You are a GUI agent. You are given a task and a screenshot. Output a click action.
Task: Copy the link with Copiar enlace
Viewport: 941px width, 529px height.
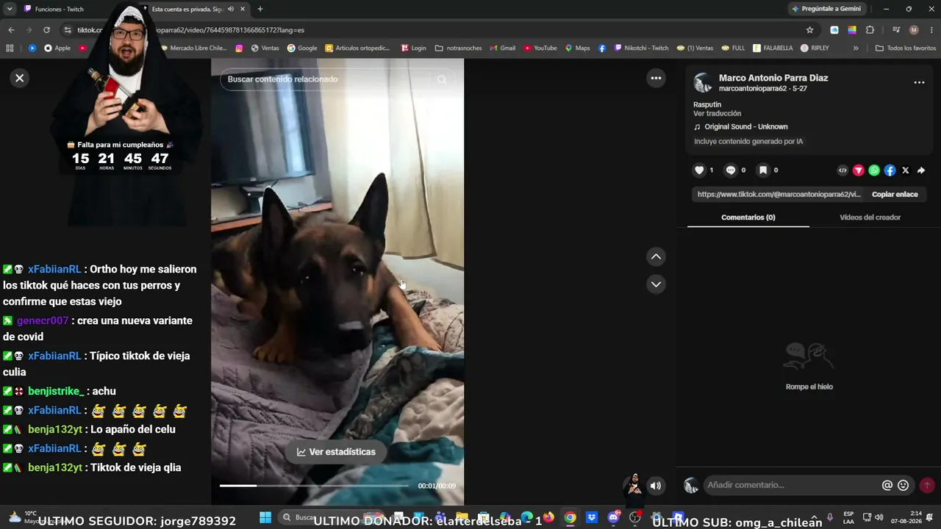pyautogui.click(x=895, y=195)
